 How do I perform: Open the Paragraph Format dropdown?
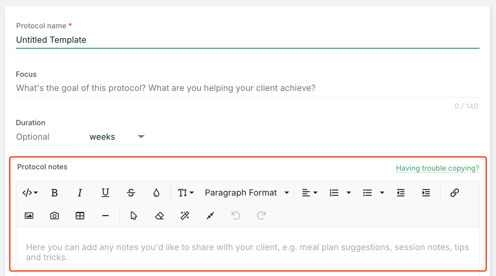(x=247, y=193)
